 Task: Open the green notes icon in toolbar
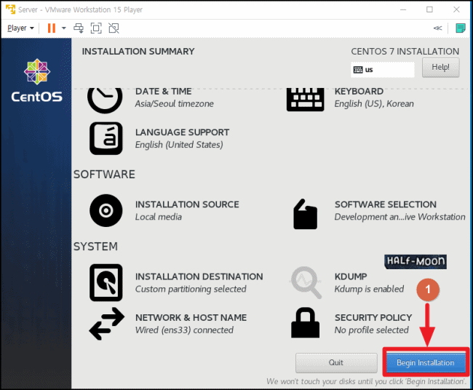(x=461, y=28)
